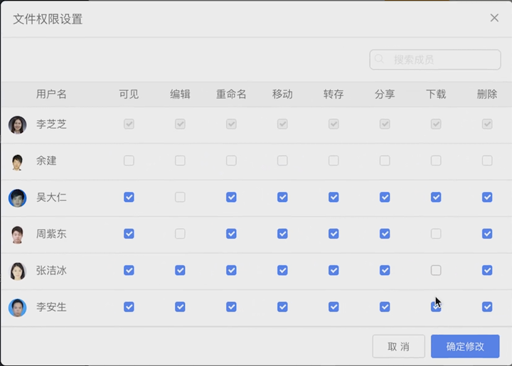
Task: Click 吴大仁's avatar
Action: pos(17,198)
